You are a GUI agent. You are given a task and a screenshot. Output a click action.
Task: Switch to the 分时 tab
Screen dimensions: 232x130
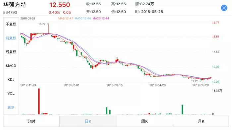pos(31,121)
